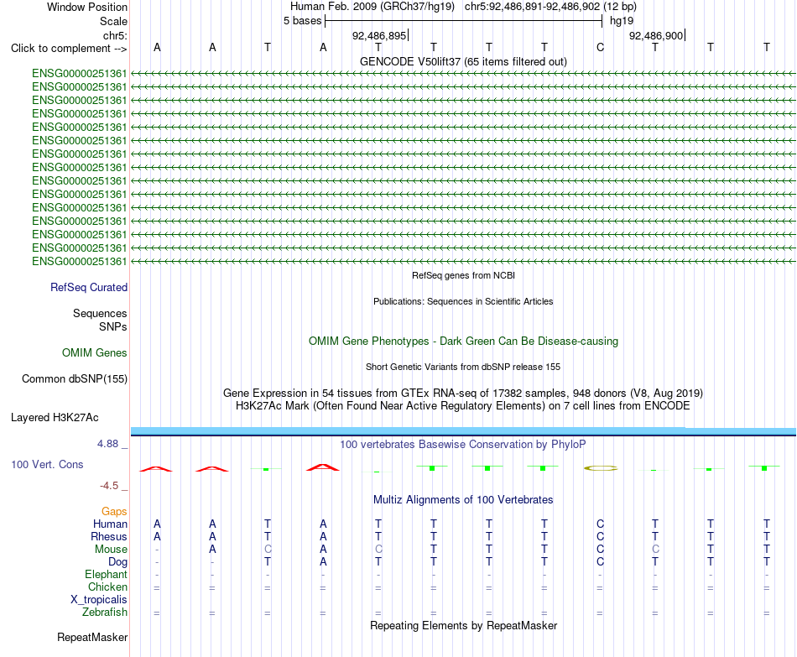This screenshot has width=797, height=657.
Task: Select the 'Dog' species row label
Action: click(117, 562)
